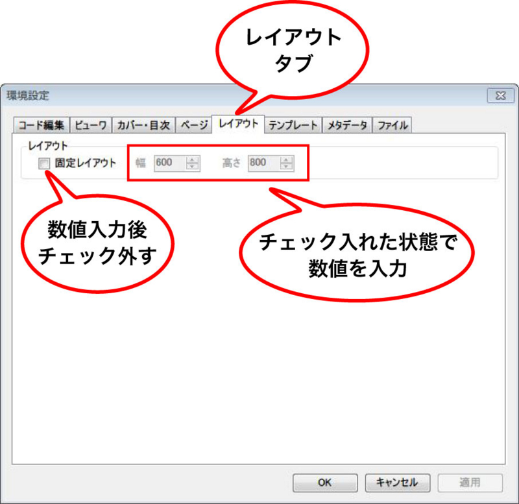This screenshot has width=519, height=504.
Task: Click the 適用 apply button
Action: point(470,483)
